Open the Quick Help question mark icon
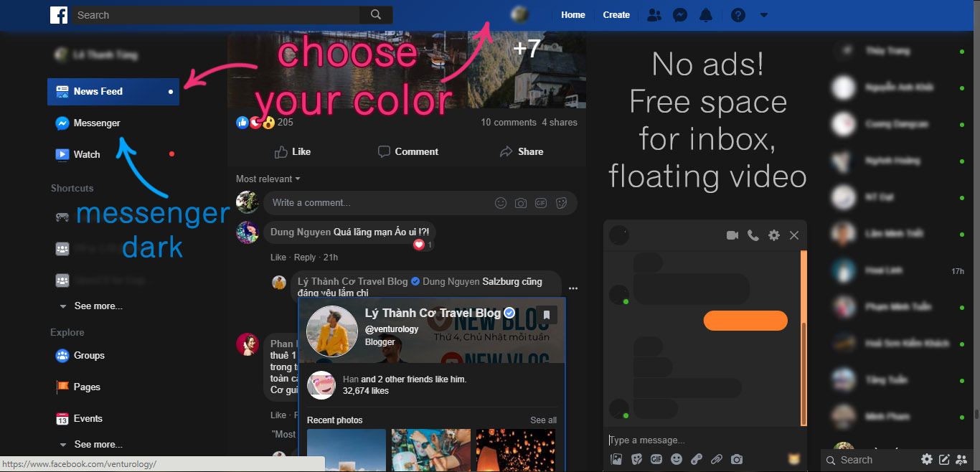 pyautogui.click(x=738, y=15)
